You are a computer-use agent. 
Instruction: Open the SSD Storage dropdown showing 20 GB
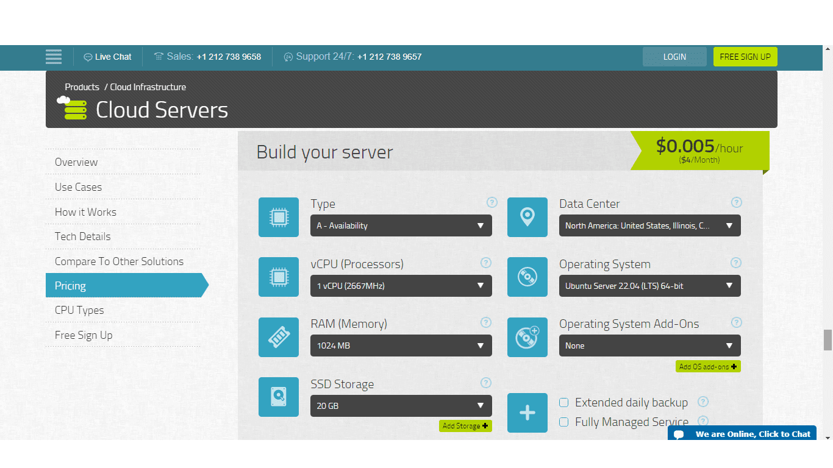pyautogui.click(x=401, y=406)
